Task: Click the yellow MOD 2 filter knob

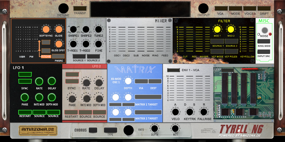Action: click(230, 29)
